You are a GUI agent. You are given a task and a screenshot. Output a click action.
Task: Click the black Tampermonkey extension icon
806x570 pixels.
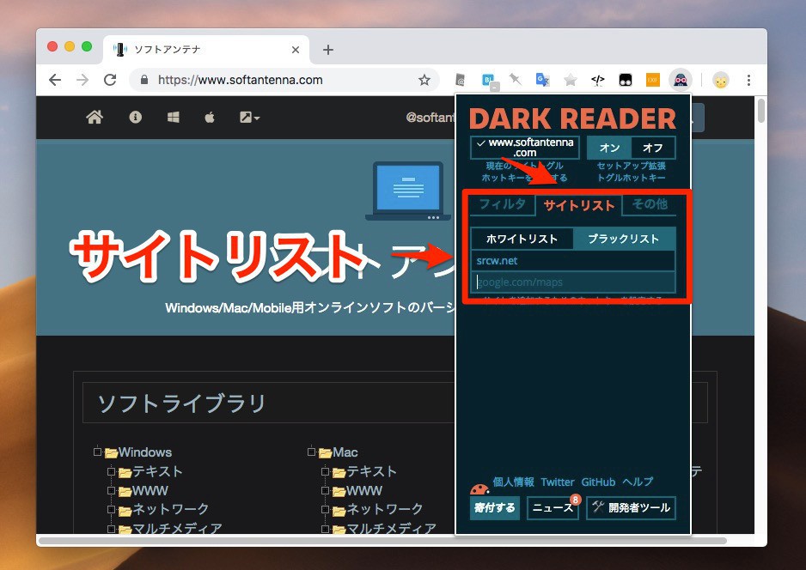[625, 80]
